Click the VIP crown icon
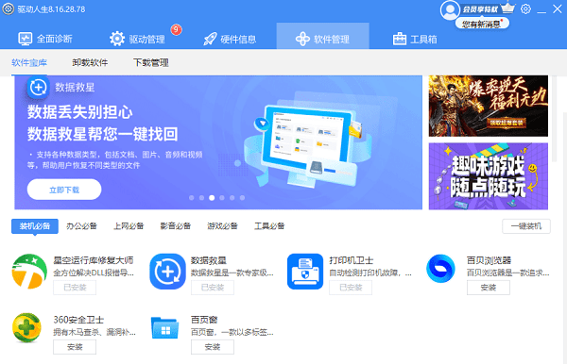Viewport: 567px width, 364px height. click(x=507, y=8)
